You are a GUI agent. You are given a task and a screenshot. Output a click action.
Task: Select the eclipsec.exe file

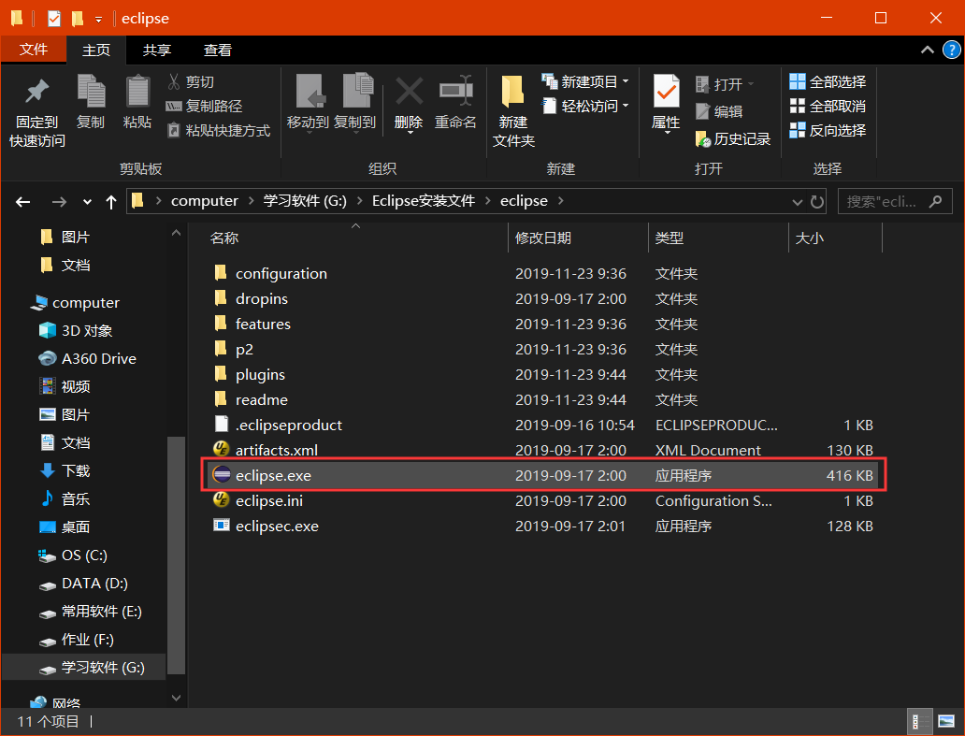pos(543,527)
